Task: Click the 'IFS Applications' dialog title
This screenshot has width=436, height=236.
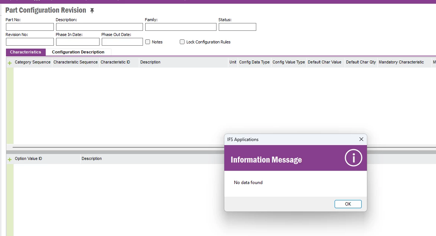Action: pyautogui.click(x=243, y=139)
